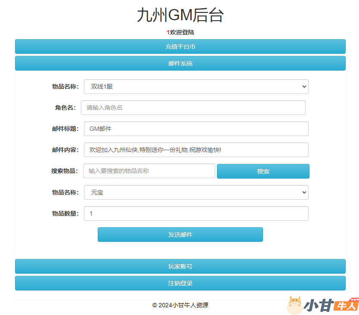Click the 物品数量 quantity field

pyautogui.click(x=196, y=213)
